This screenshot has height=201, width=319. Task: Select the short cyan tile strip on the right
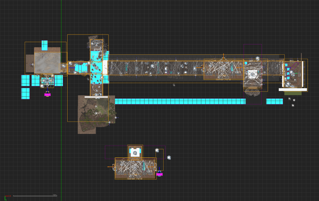[x=274, y=101]
